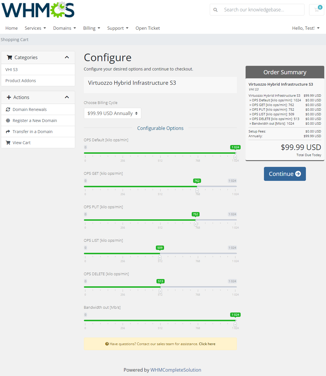Open the WHMCompleteSolution footer link

pyautogui.click(x=176, y=370)
